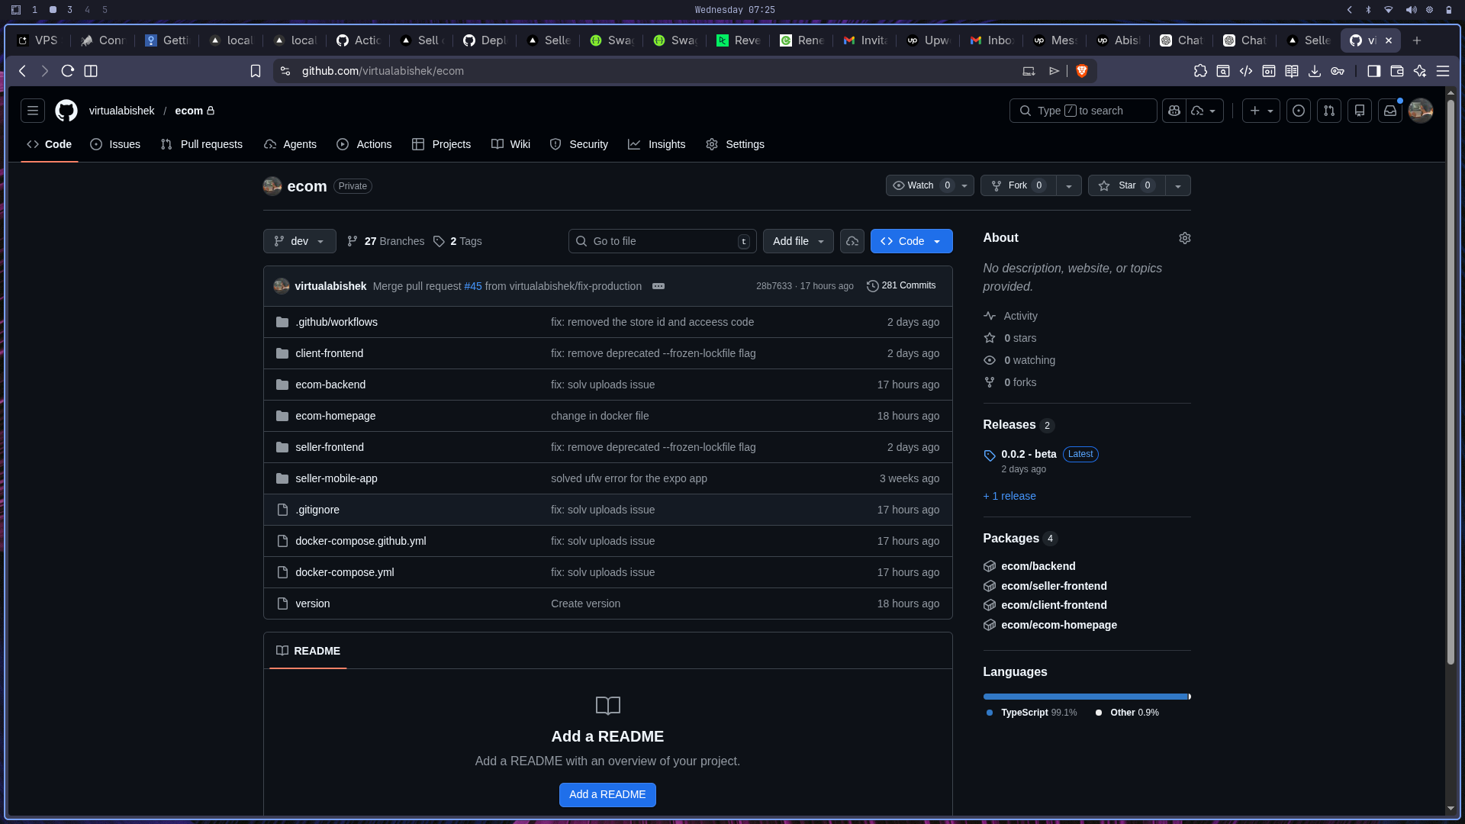Expand the Add file dropdown
Screen dimensions: 1465x824
tap(797, 241)
